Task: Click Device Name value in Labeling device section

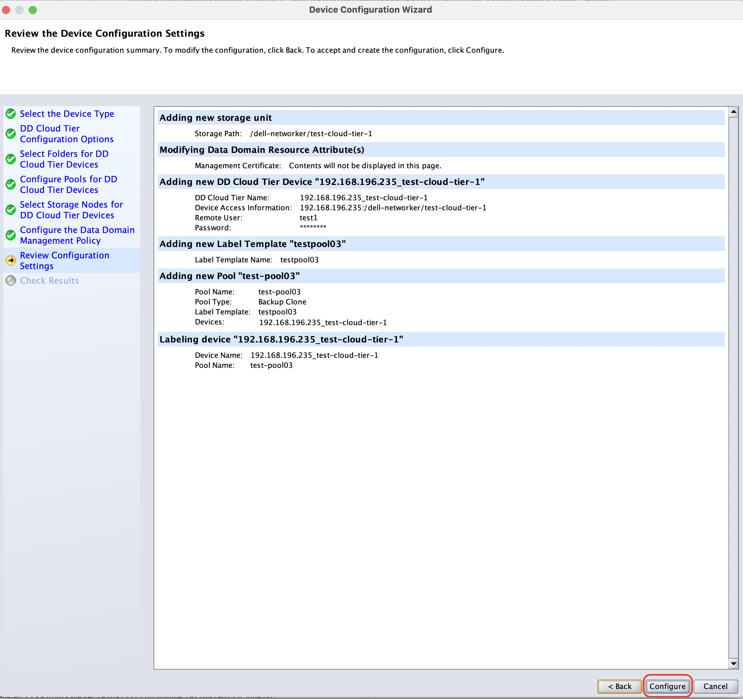Action: (314, 356)
